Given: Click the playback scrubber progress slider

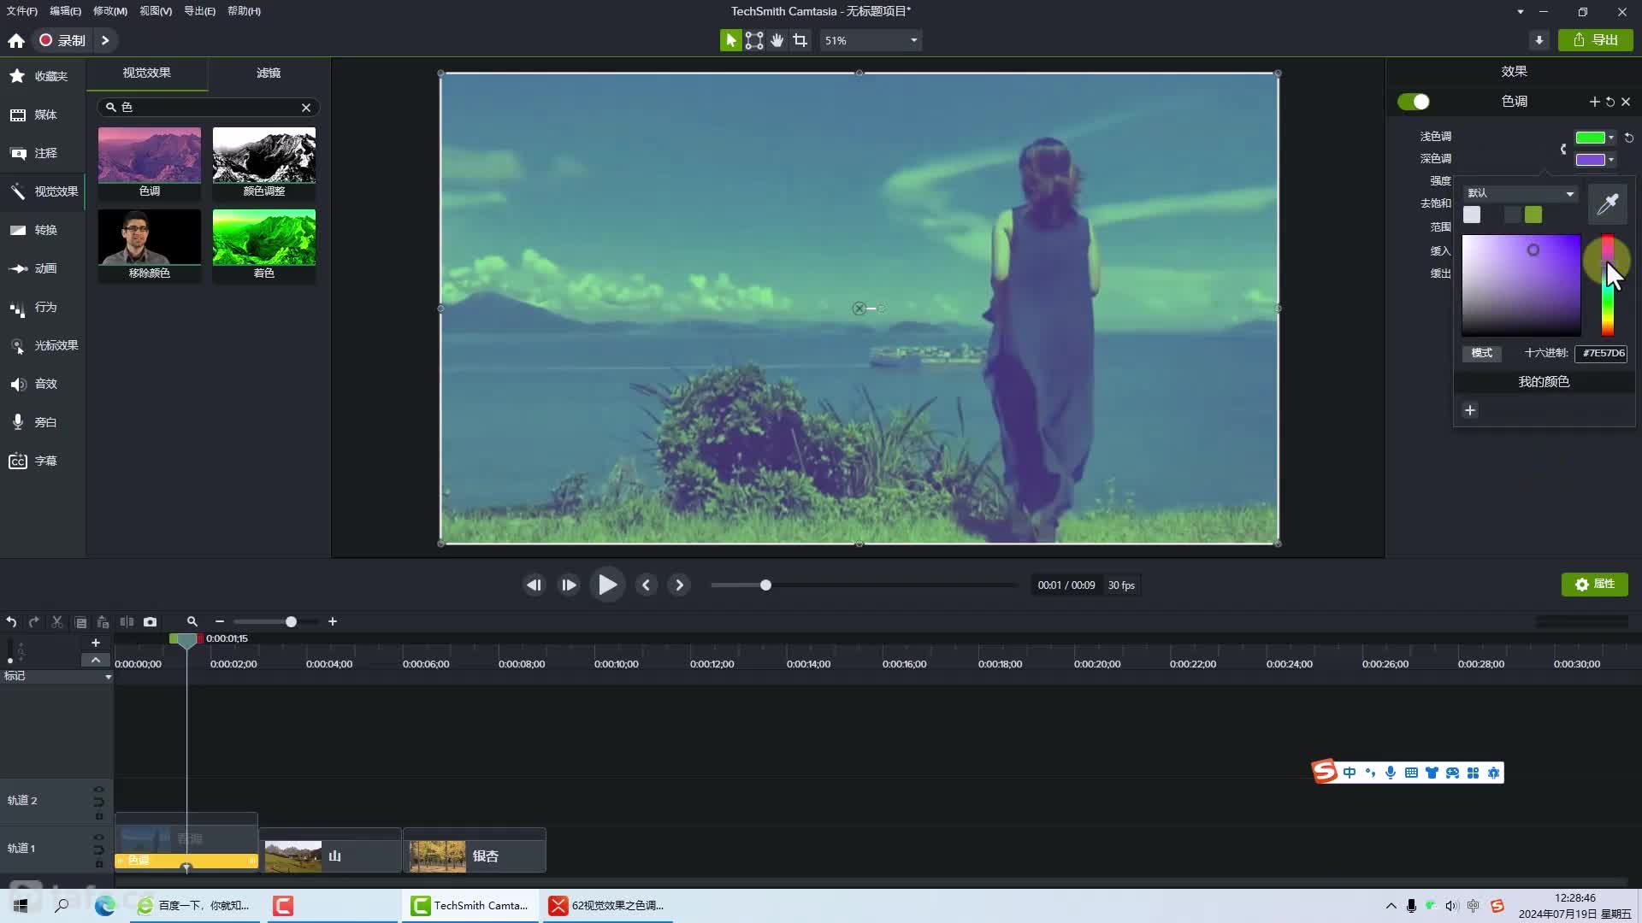Looking at the screenshot, I should [864, 585].
